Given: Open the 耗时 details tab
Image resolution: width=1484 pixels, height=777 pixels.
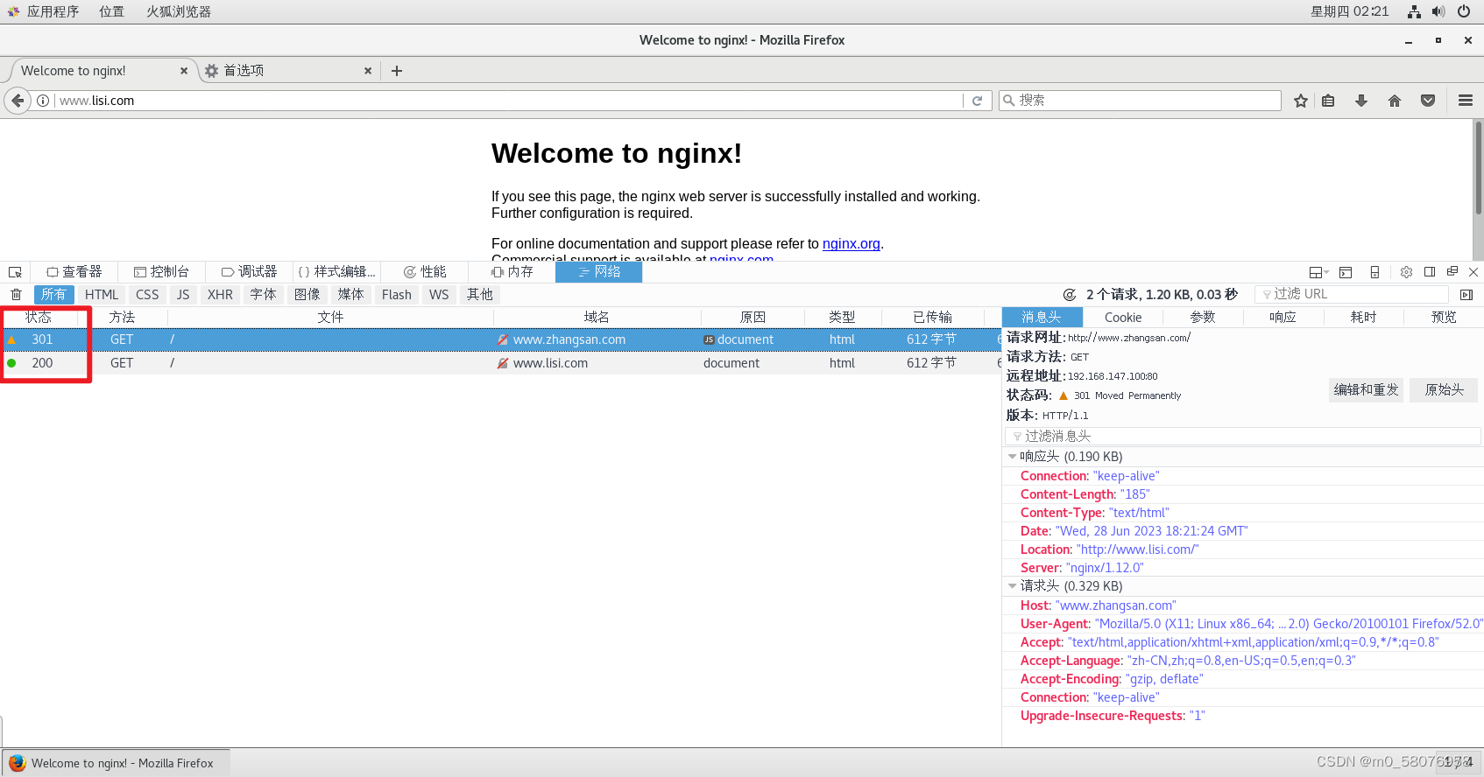Looking at the screenshot, I should (1363, 318).
